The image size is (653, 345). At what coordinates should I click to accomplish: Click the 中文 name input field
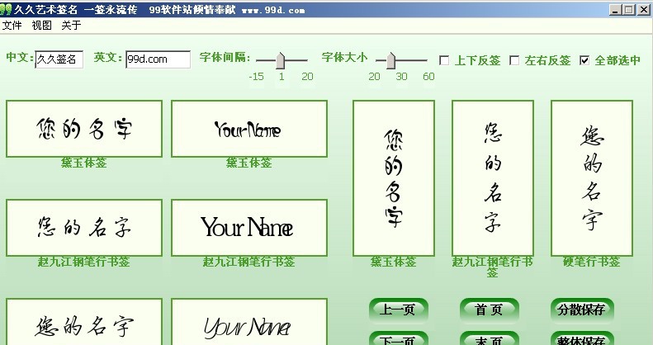tap(59, 59)
